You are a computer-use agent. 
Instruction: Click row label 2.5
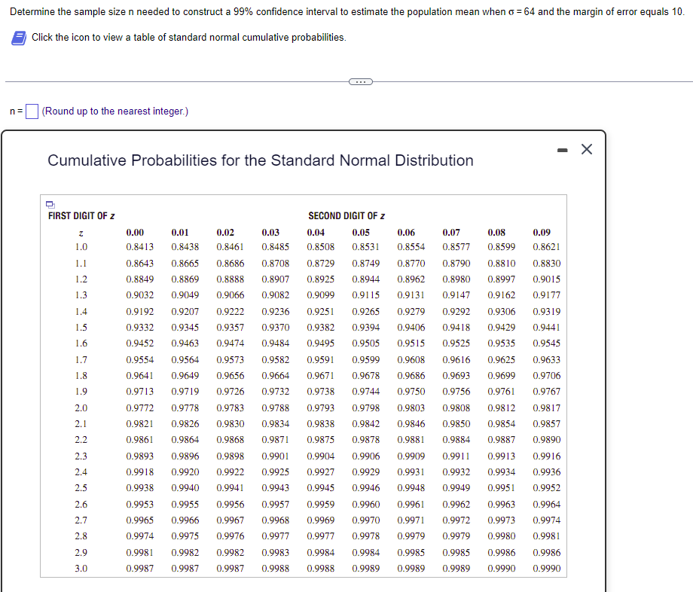81,488
